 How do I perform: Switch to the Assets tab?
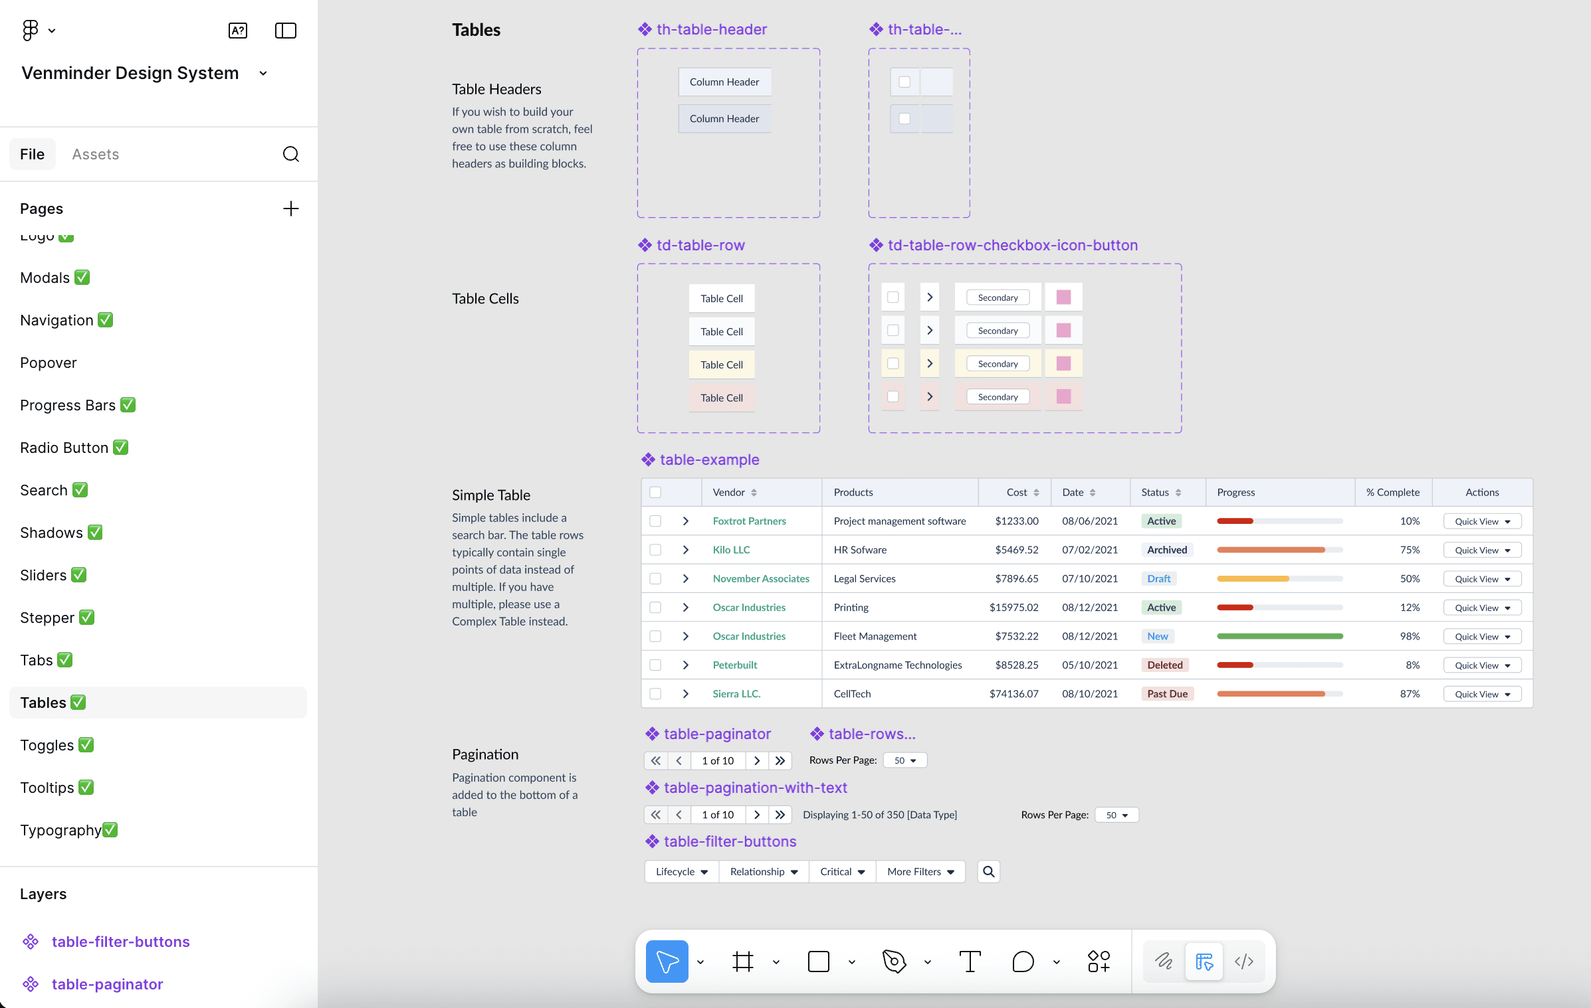[95, 154]
